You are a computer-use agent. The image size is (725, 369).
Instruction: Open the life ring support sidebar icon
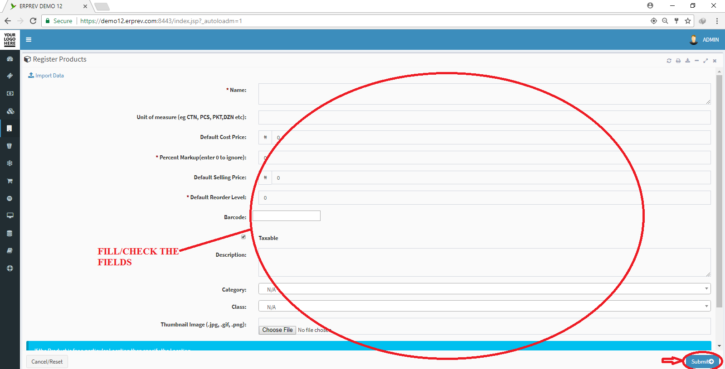coord(10,268)
